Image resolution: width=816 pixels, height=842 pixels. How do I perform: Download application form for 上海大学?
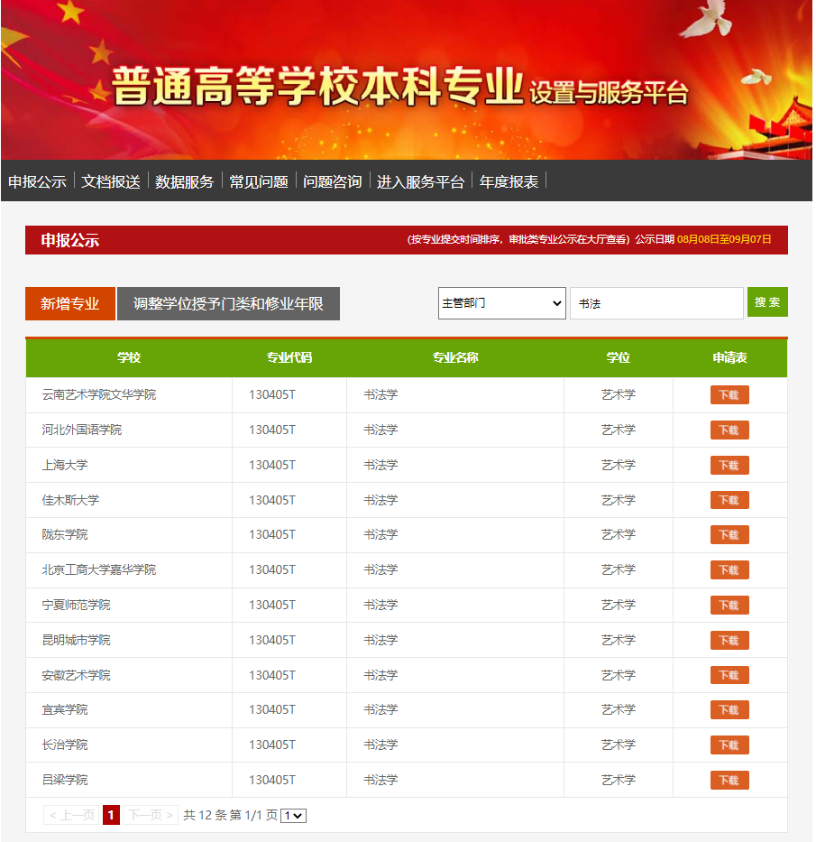729,466
